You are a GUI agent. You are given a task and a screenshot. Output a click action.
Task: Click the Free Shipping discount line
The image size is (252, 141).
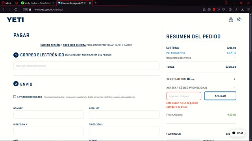[201, 115]
